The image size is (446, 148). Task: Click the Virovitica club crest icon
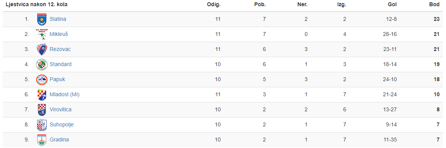pyautogui.click(x=42, y=110)
